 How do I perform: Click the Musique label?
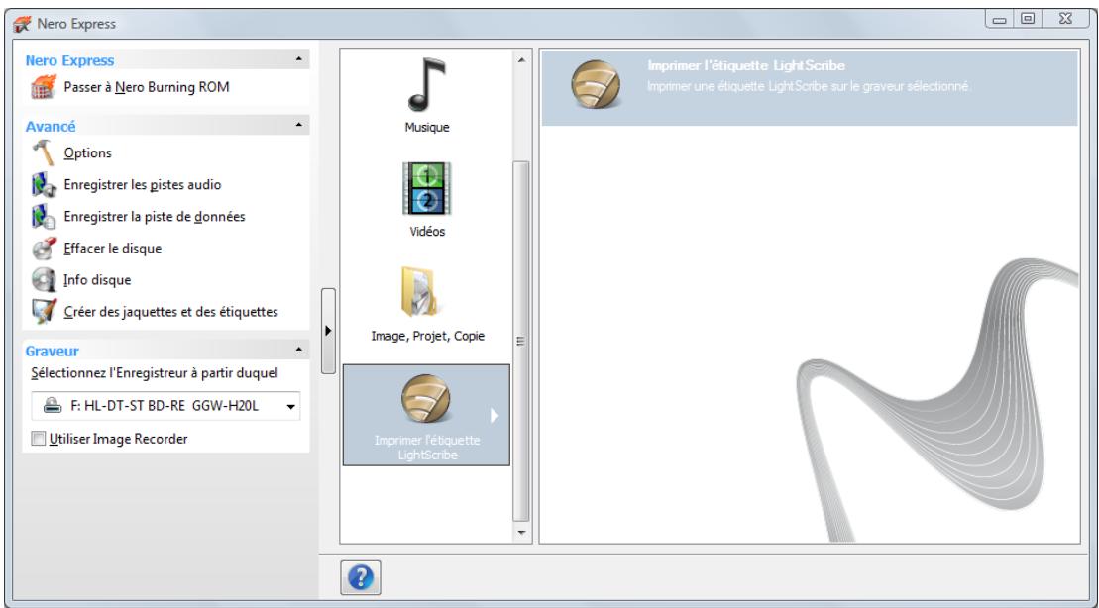click(x=427, y=128)
